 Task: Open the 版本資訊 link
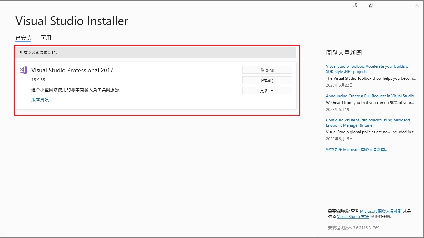[x=40, y=100]
